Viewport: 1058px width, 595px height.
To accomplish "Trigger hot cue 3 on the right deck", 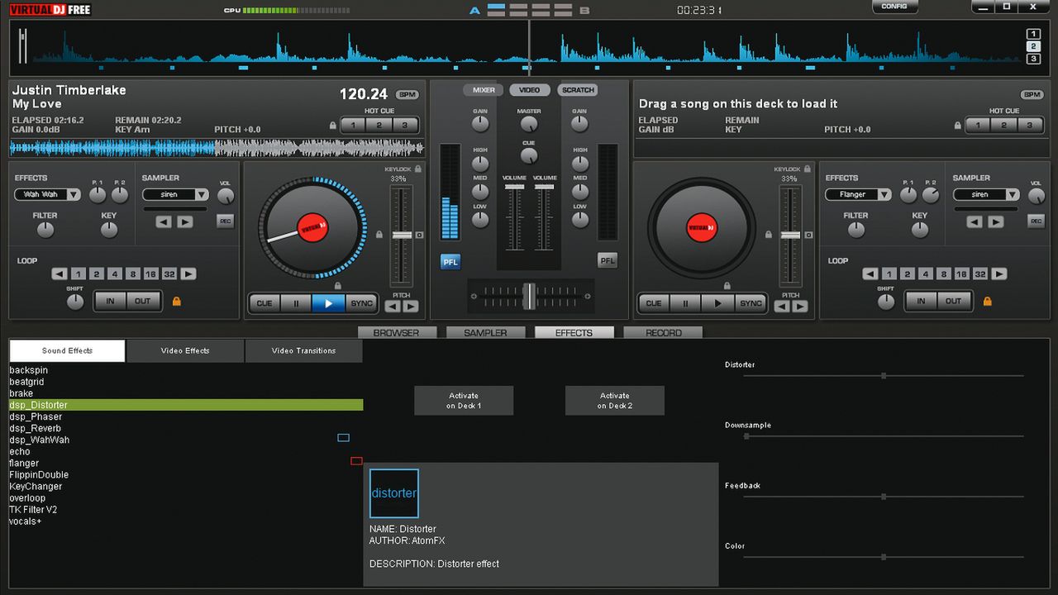I will pos(1029,126).
